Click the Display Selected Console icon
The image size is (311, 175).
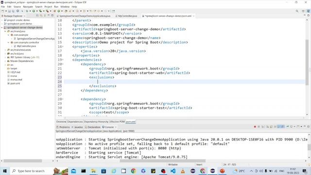tap(292, 127)
